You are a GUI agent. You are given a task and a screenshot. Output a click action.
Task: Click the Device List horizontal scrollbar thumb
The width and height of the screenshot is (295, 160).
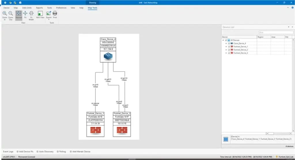click(271, 134)
